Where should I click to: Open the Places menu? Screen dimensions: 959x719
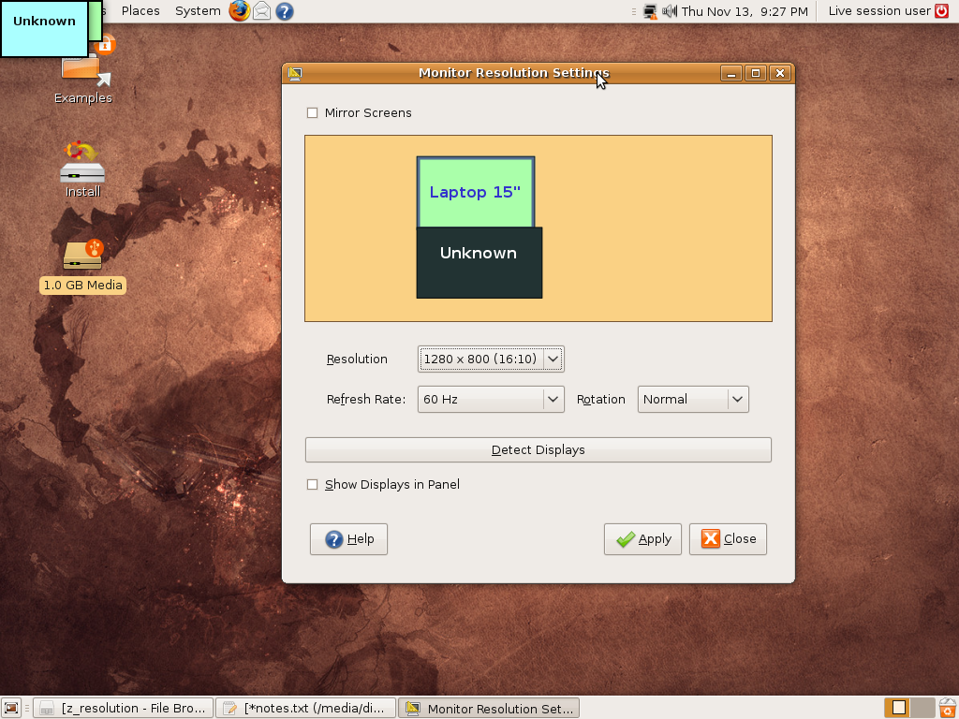click(140, 11)
